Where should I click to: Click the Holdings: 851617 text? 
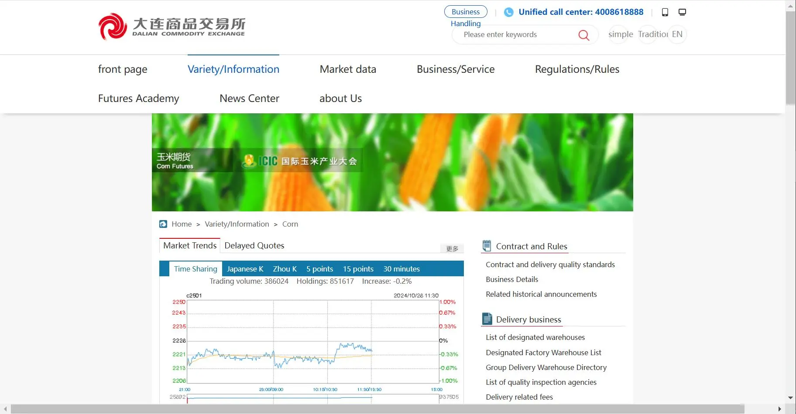point(325,281)
